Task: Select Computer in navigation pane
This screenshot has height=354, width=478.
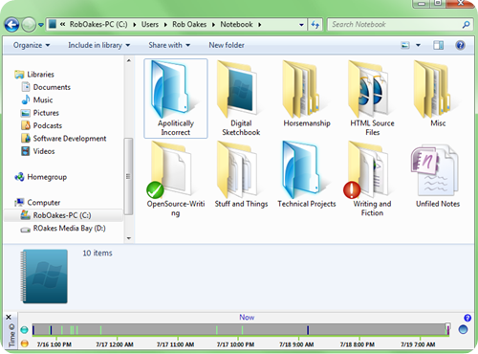Action: [x=37, y=202]
